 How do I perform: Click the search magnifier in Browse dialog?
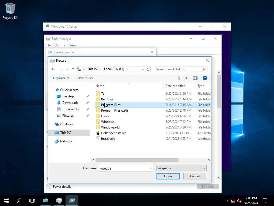(x=204, y=69)
